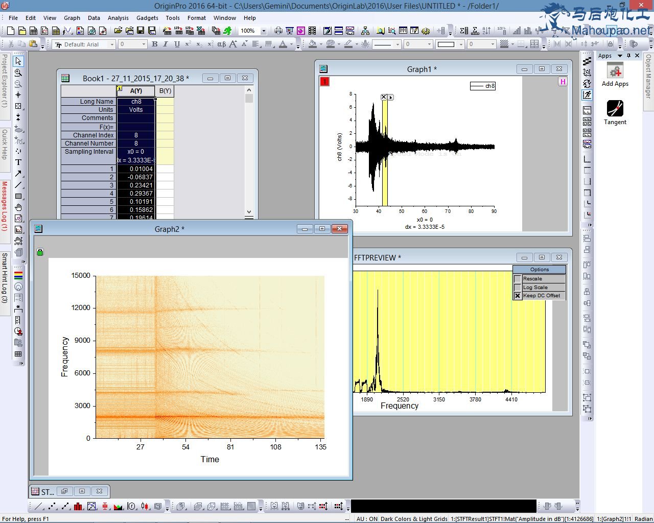The height and width of the screenshot is (523, 654).
Task: Click the New Workbook toolbar icon
Action: pyautogui.click(x=33, y=31)
